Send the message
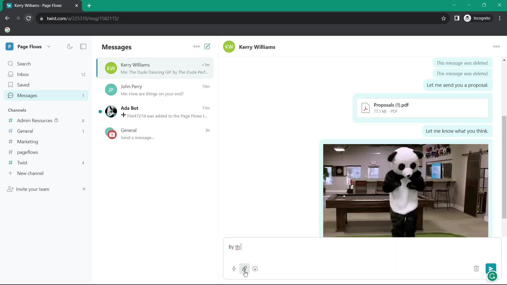This screenshot has height=285, width=507. click(491, 268)
